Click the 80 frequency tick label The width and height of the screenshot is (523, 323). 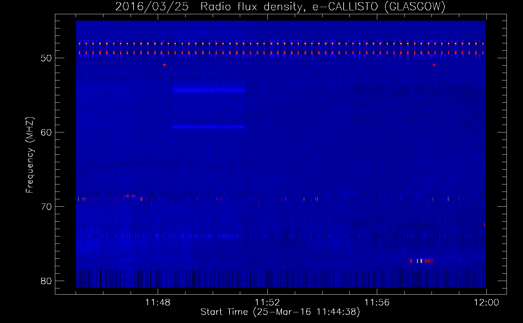tap(46, 281)
